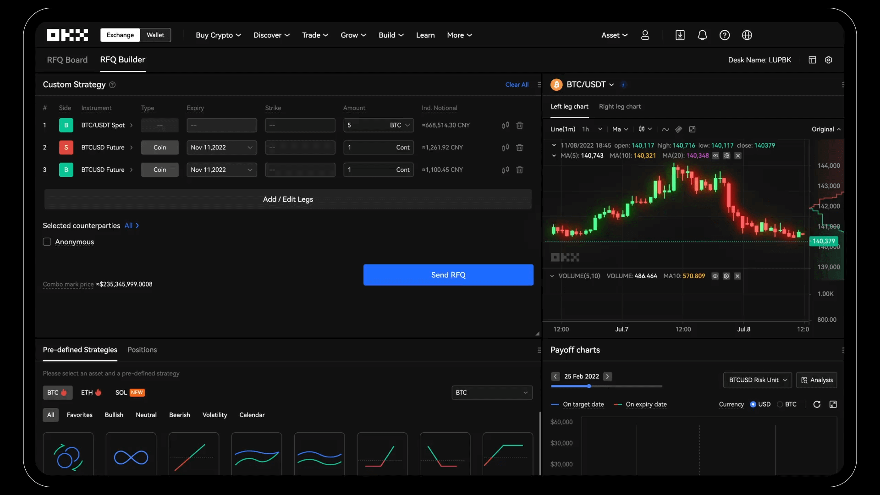Switch to Positions tab in bottom panel
The width and height of the screenshot is (880, 495).
click(142, 349)
